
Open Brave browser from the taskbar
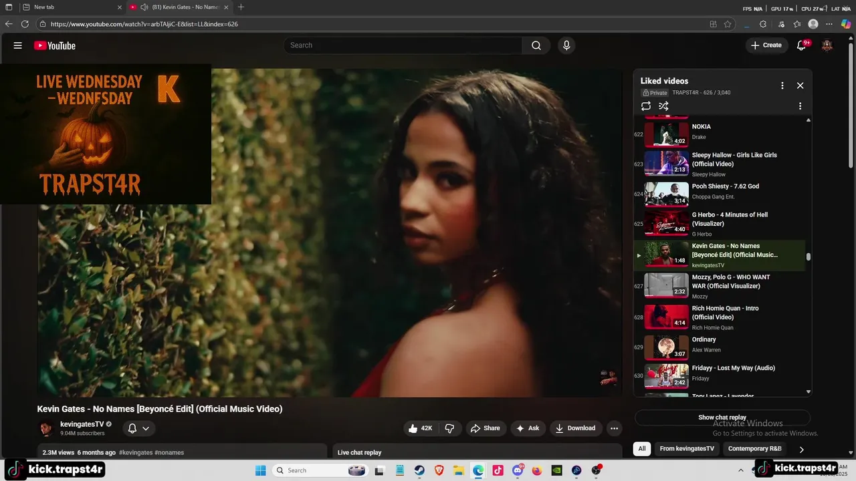tap(439, 470)
